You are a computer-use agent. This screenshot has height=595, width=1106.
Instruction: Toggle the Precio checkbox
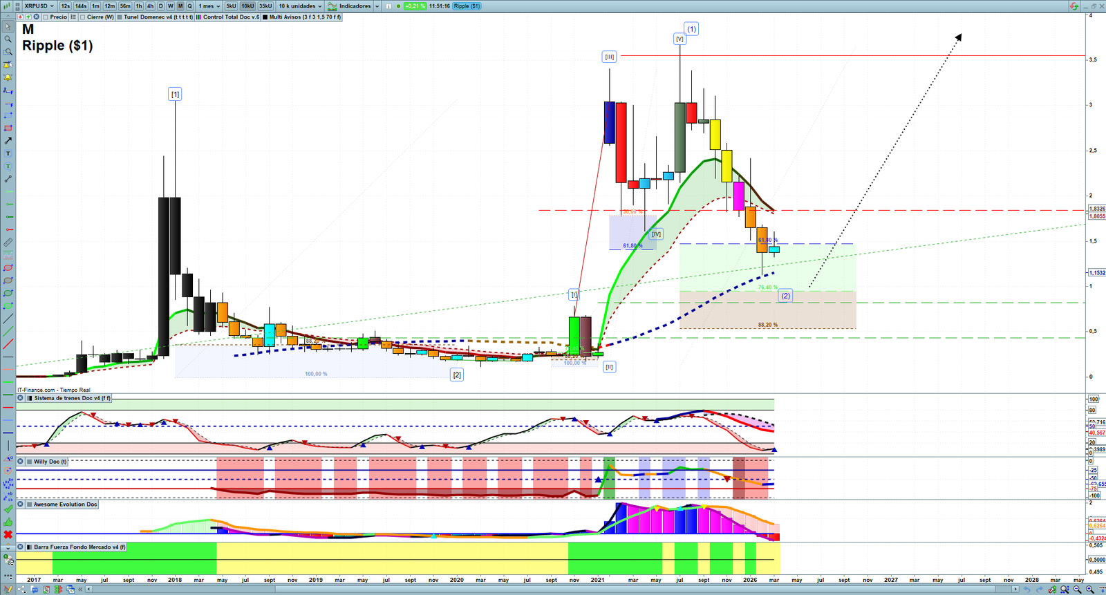pyautogui.click(x=46, y=17)
